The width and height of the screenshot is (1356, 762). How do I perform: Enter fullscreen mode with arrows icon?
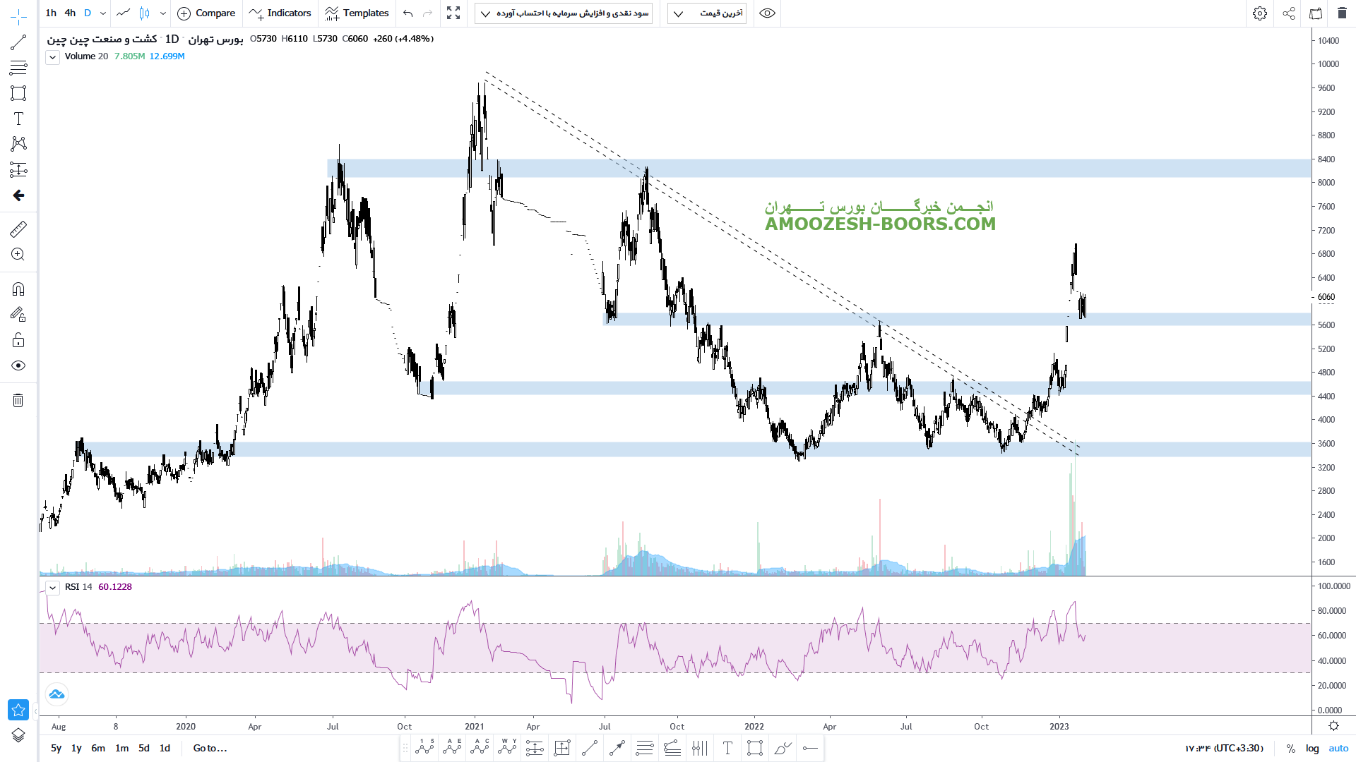[x=453, y=13]
